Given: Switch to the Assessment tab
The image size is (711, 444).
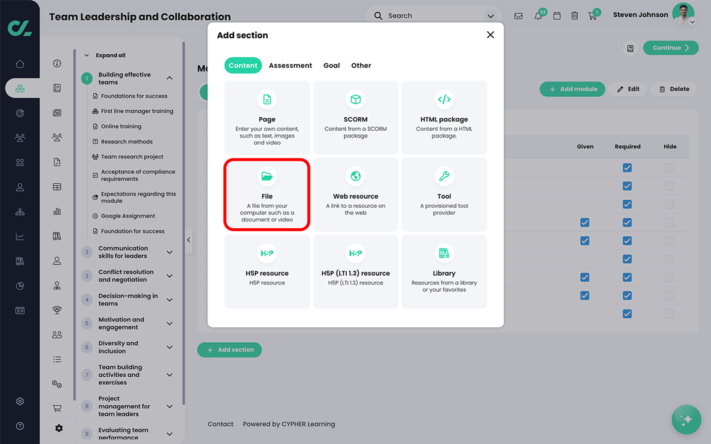Looking at the screenshot, I should 290,65.
